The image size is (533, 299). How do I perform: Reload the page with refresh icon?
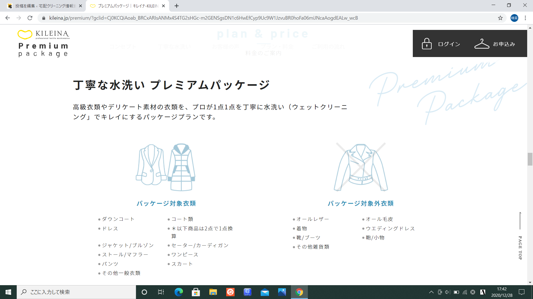click(x=30, y=18)
